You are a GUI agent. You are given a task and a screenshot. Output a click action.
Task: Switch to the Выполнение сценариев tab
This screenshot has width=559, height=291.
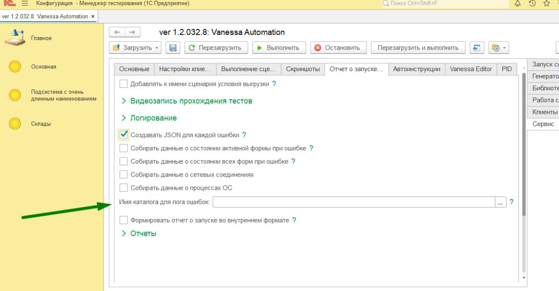point(248,69)
